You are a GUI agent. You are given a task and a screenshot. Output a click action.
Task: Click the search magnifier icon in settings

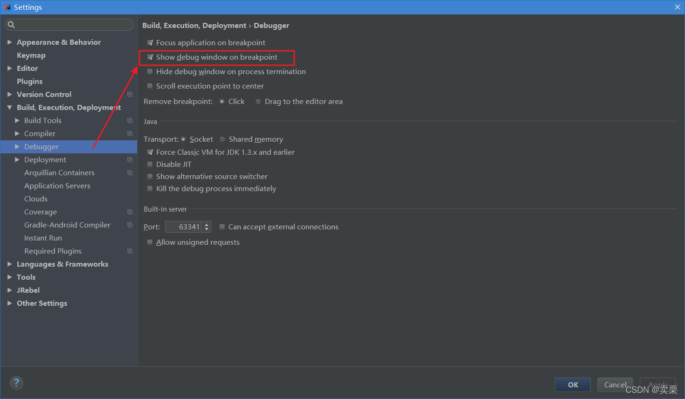coord(11,25)
